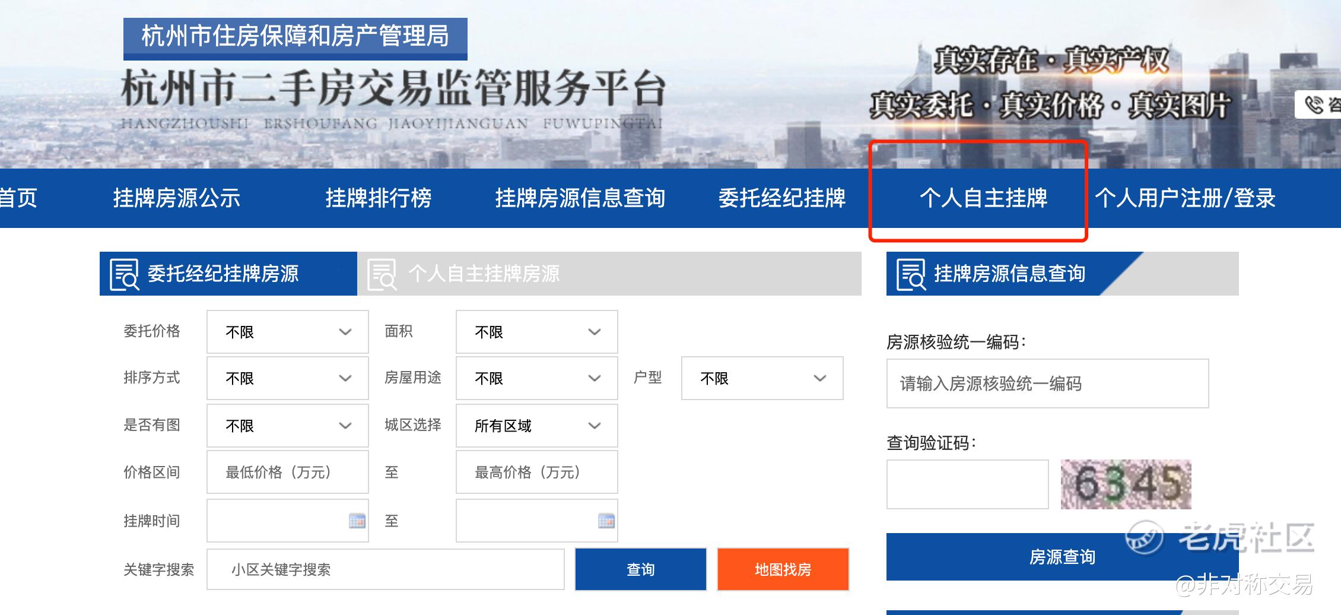Viewport: 1341px width, 615px height.
Task: Click the 挂牌时间 start date field
Action: coord(288,521)
